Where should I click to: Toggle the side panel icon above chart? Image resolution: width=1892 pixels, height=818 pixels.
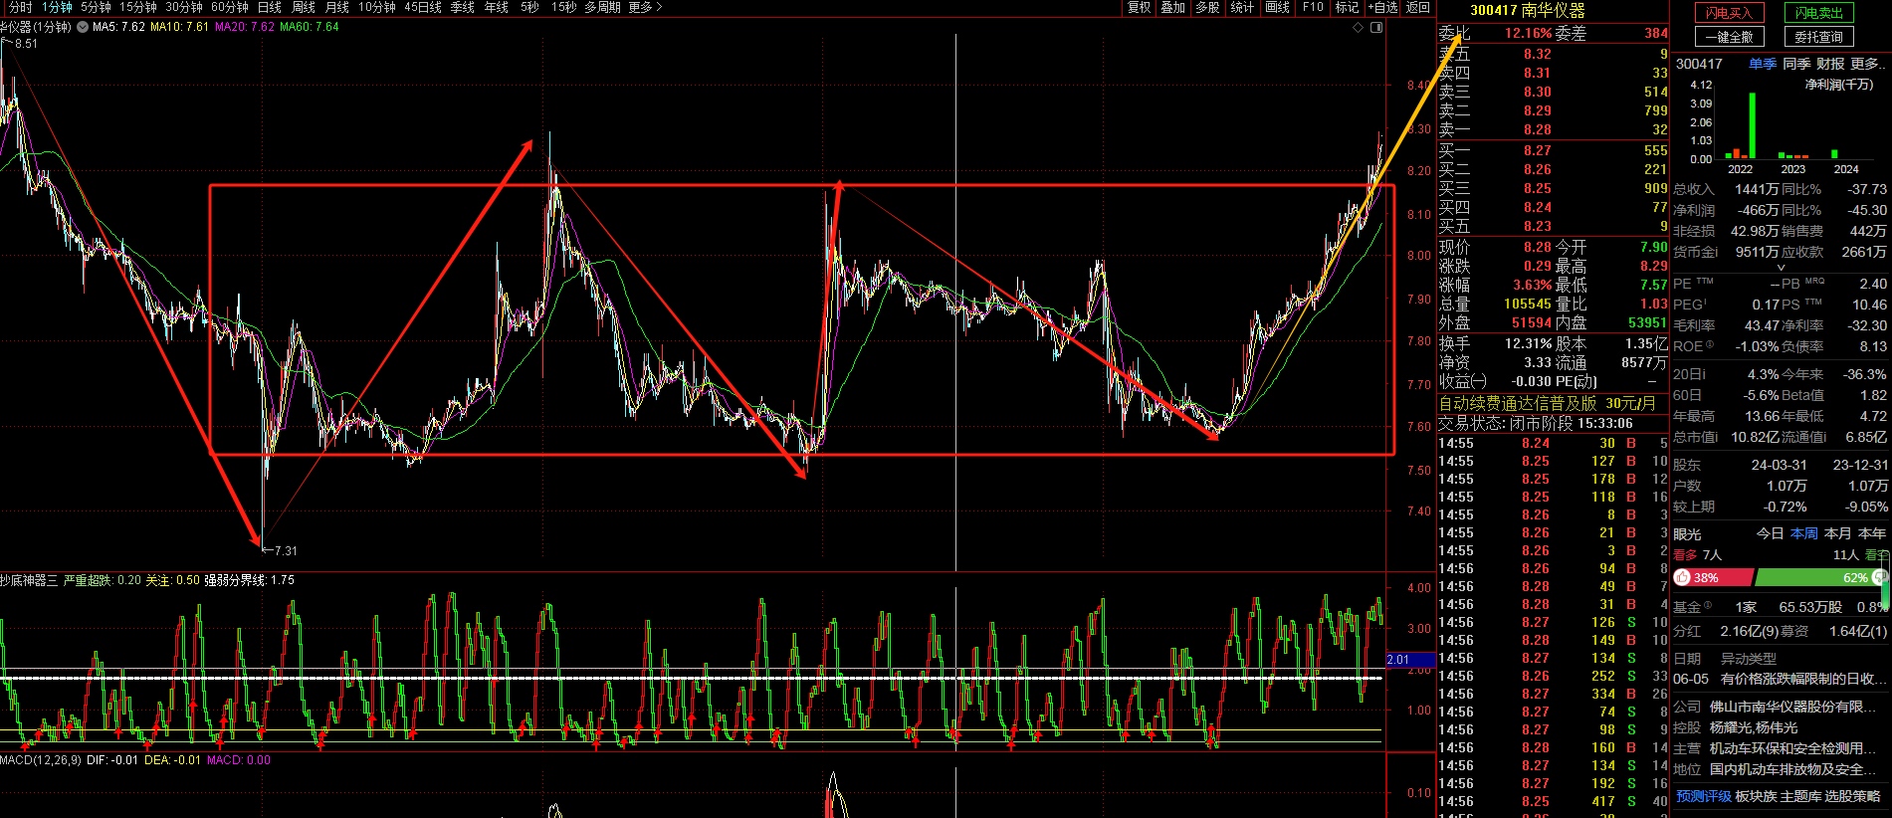tap(1376, 28)
